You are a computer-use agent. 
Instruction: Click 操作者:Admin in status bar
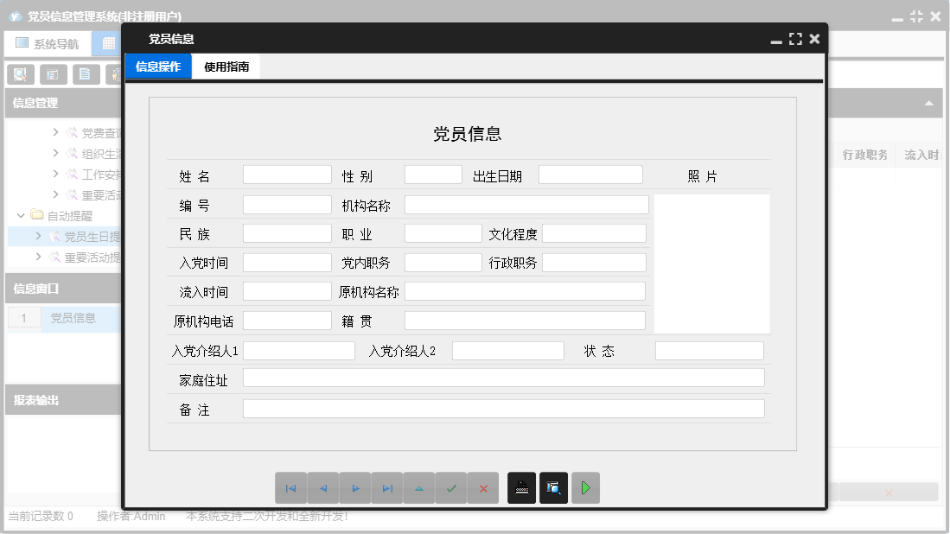click(131, 516)
